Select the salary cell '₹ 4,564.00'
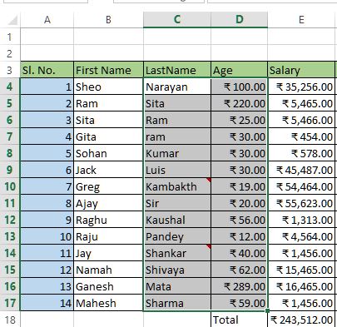337x327 pixels. 301,236
